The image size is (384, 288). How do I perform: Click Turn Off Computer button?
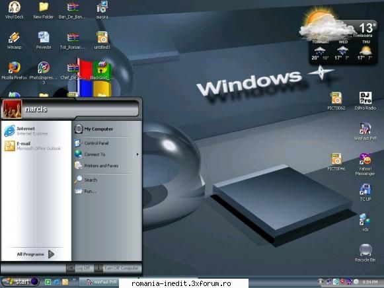(x=118, y=268)
